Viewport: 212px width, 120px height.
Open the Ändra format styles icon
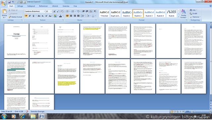[184, 14]
